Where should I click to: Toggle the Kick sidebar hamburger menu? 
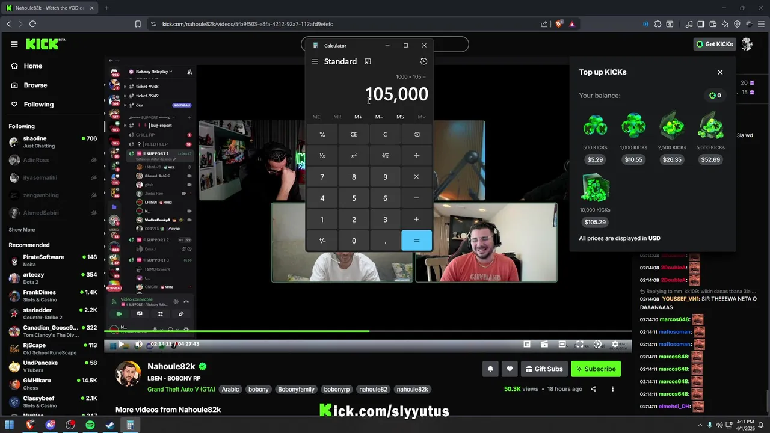(14, 44)
